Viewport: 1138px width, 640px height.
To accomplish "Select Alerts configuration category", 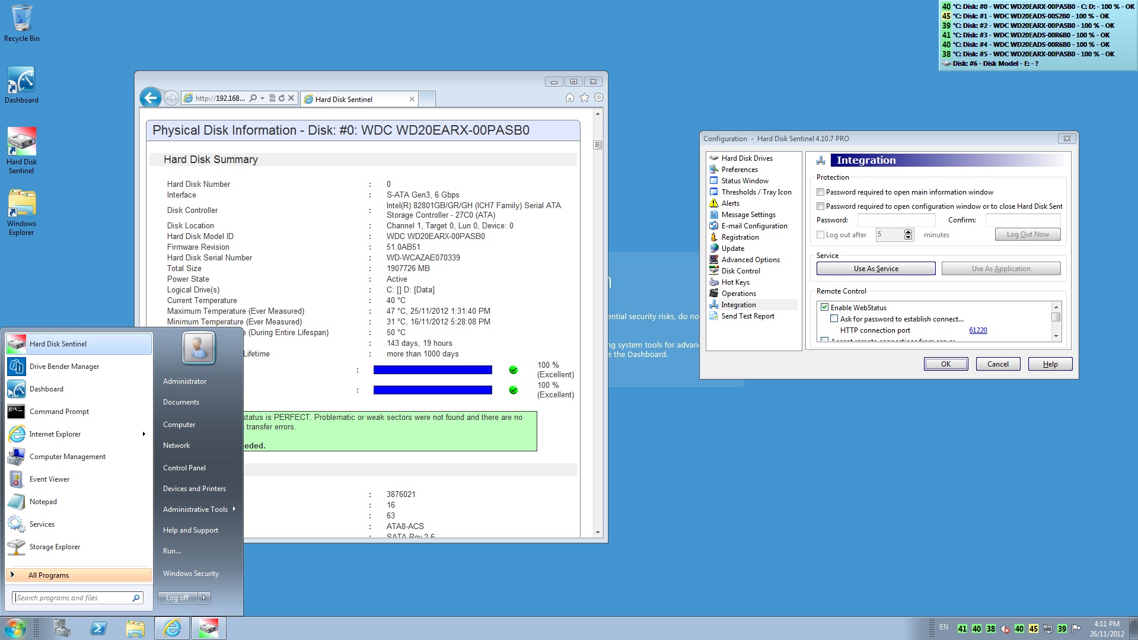I will click(730, 203).
